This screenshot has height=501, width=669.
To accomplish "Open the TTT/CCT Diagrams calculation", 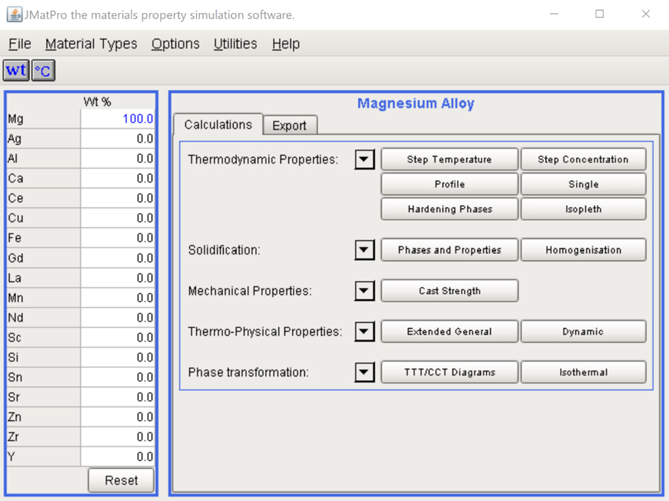I will [x=450, y=372].
